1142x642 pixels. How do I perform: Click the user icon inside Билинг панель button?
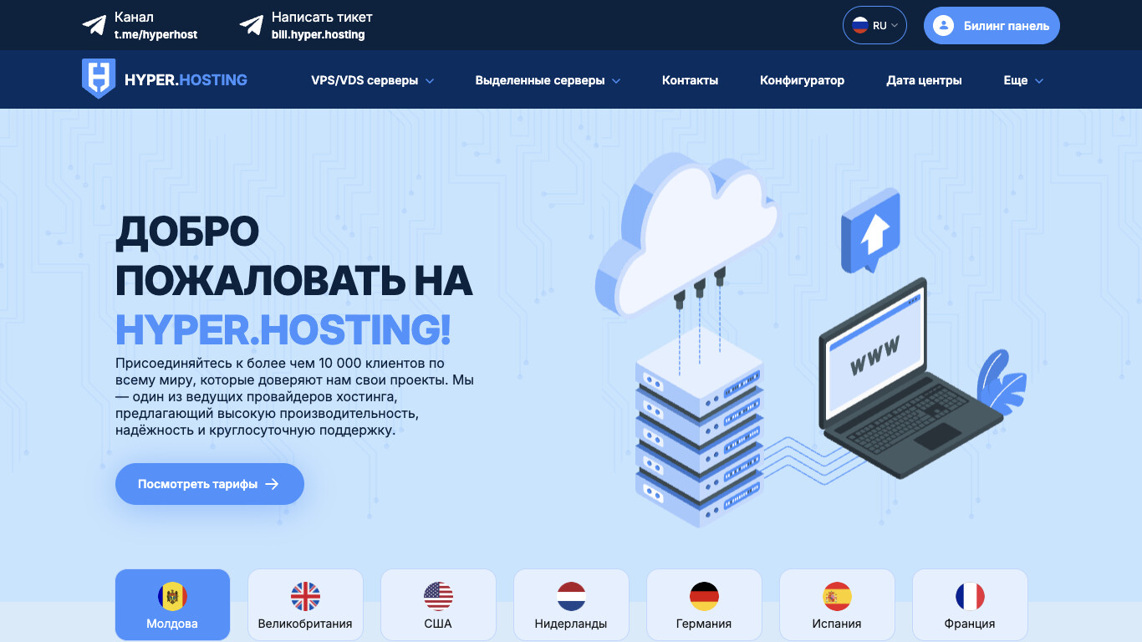944,25
